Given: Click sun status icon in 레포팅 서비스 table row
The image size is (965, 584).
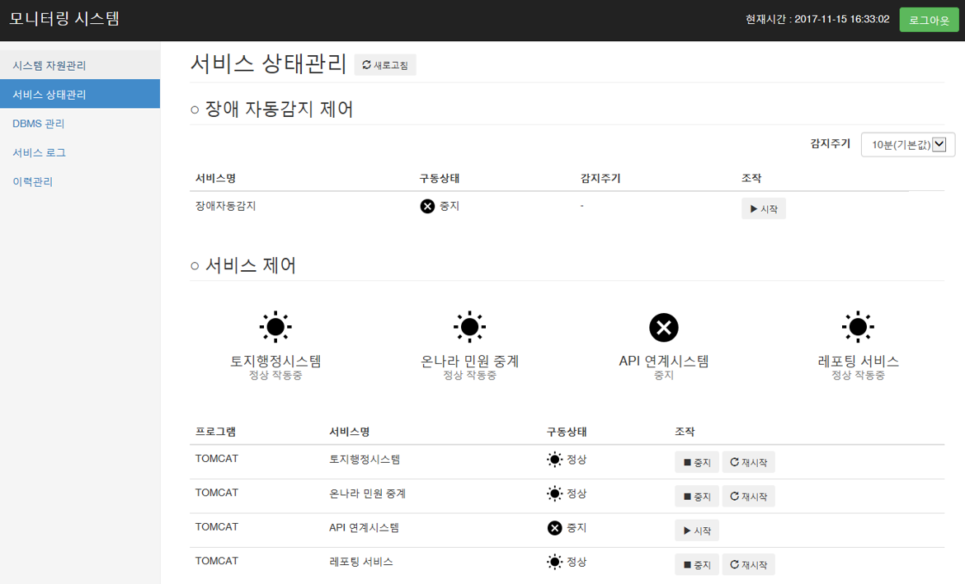Looking at the screenshot, I should [554, 562].
